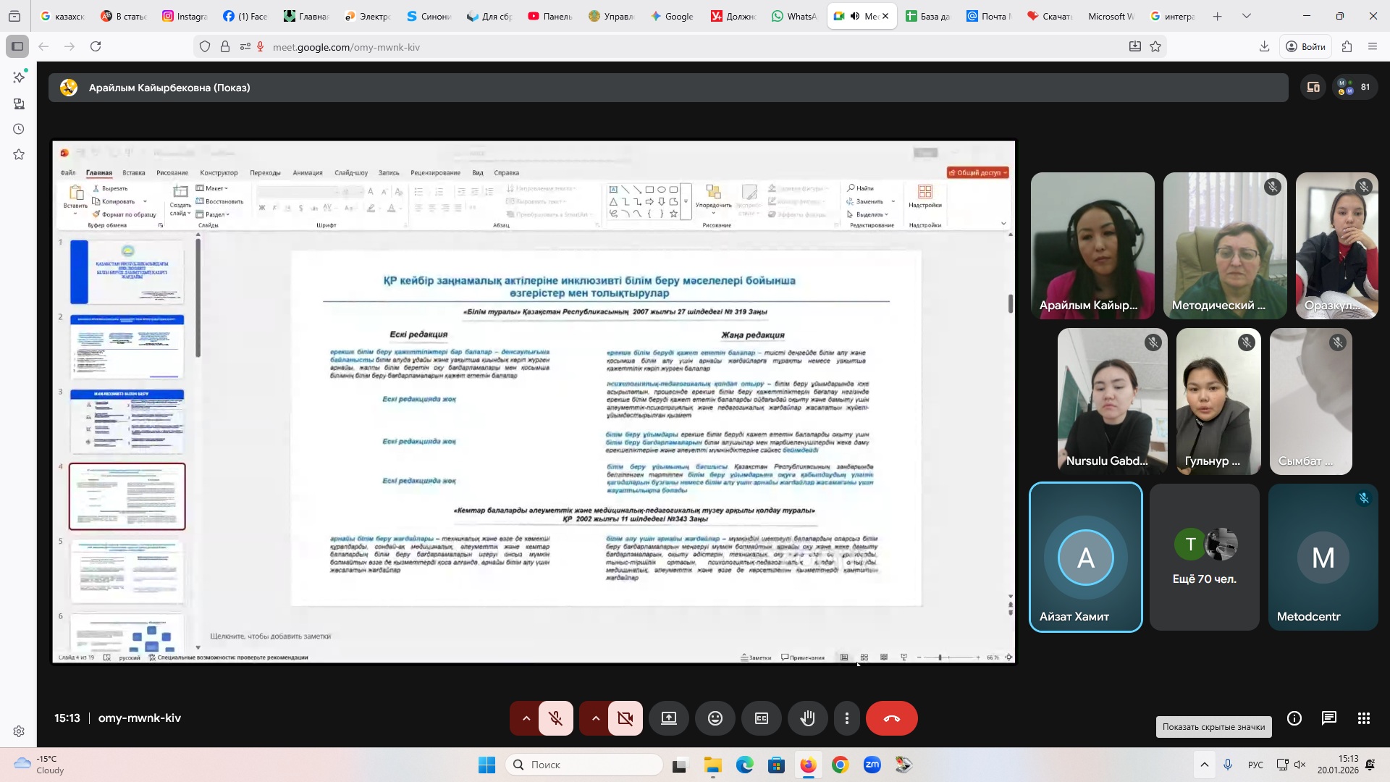Unmute the microphone in Meet
This screenshot has height=782, width=1390.
(x=556, y=718)
